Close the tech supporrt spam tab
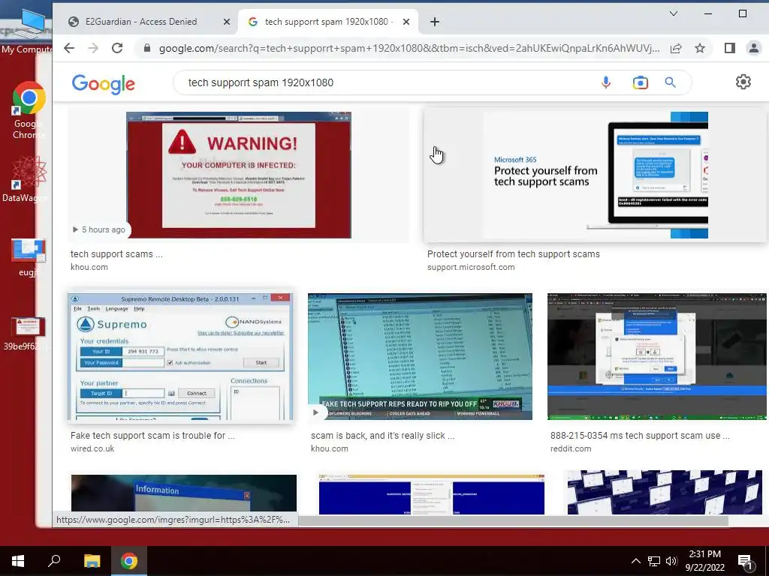 [406, 22]
